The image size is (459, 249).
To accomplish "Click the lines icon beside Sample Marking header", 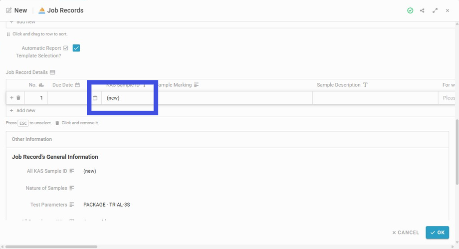I will (196, 85).
